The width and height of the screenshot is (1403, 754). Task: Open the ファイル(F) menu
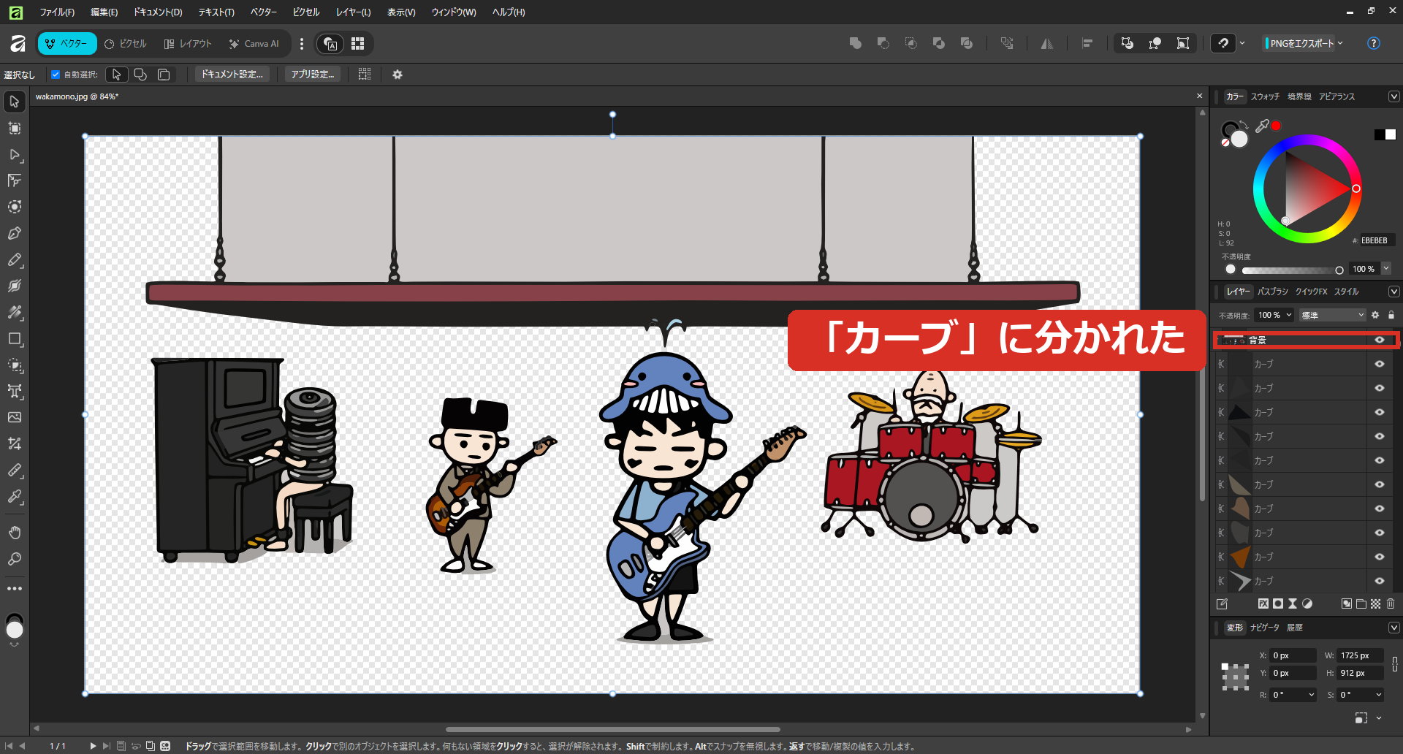pos(57,12)
